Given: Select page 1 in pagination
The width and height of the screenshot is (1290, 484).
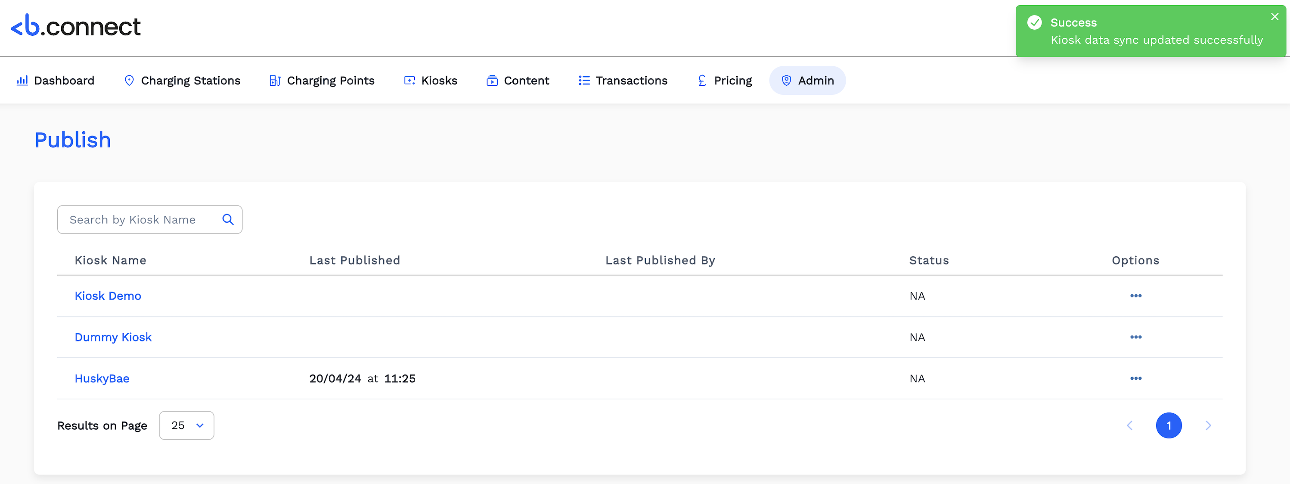Looking at the screenshot, I should pos(1169,425).
